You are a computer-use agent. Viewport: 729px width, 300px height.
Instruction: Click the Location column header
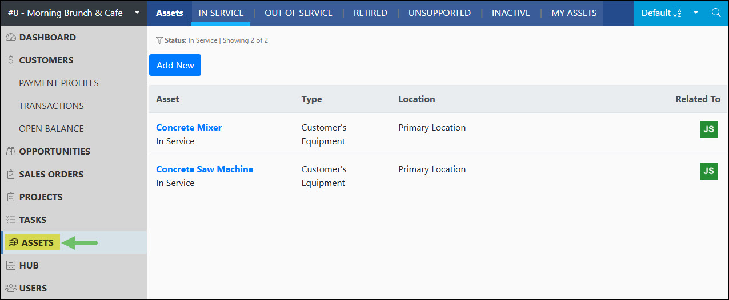[416, 99]
